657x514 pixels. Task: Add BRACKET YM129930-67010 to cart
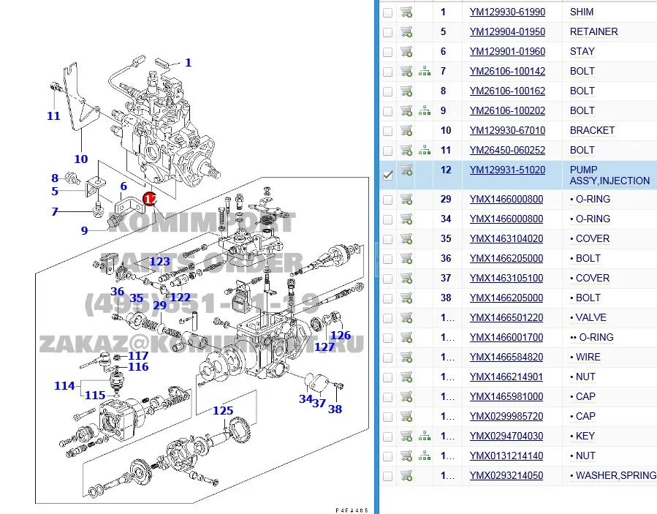tap(407, 130)
